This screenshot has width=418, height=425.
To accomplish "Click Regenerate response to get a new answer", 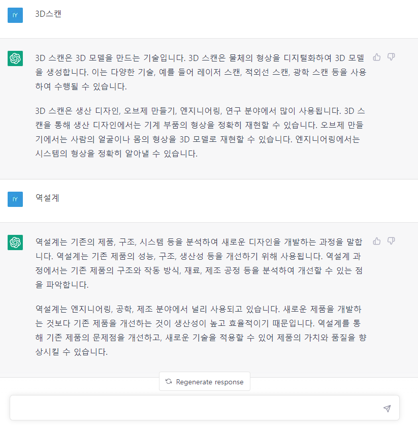I will [x=204, y=381].
